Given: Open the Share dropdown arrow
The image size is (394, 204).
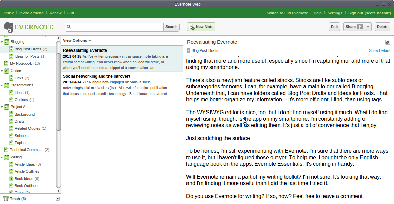Looking at the screenshot, I should coord(368,27).
